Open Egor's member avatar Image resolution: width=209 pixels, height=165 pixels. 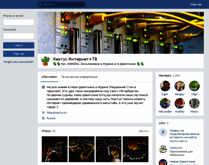point(165,86)
